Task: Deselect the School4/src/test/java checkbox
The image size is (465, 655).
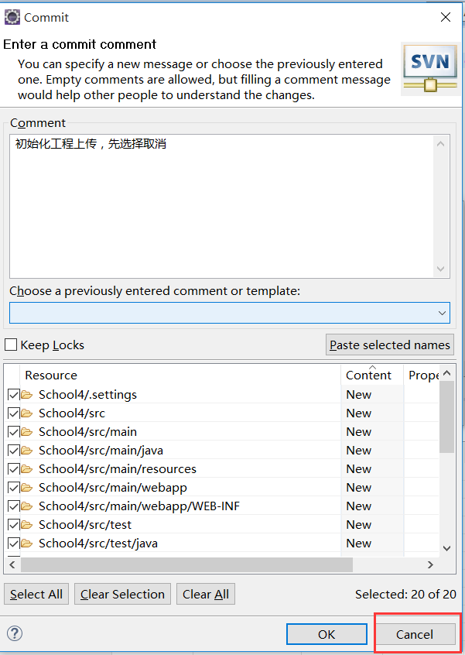Action: pos(14,544)
